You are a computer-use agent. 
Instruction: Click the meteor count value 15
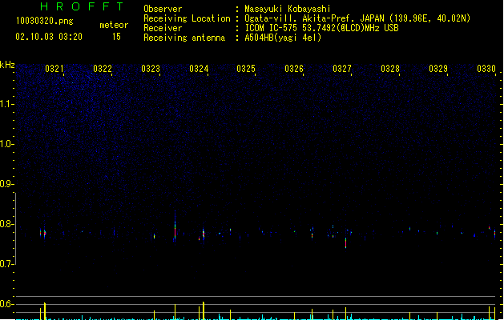[116, 37]
